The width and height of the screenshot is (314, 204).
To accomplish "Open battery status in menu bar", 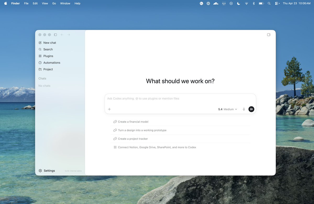I will [x=261, y=3].
